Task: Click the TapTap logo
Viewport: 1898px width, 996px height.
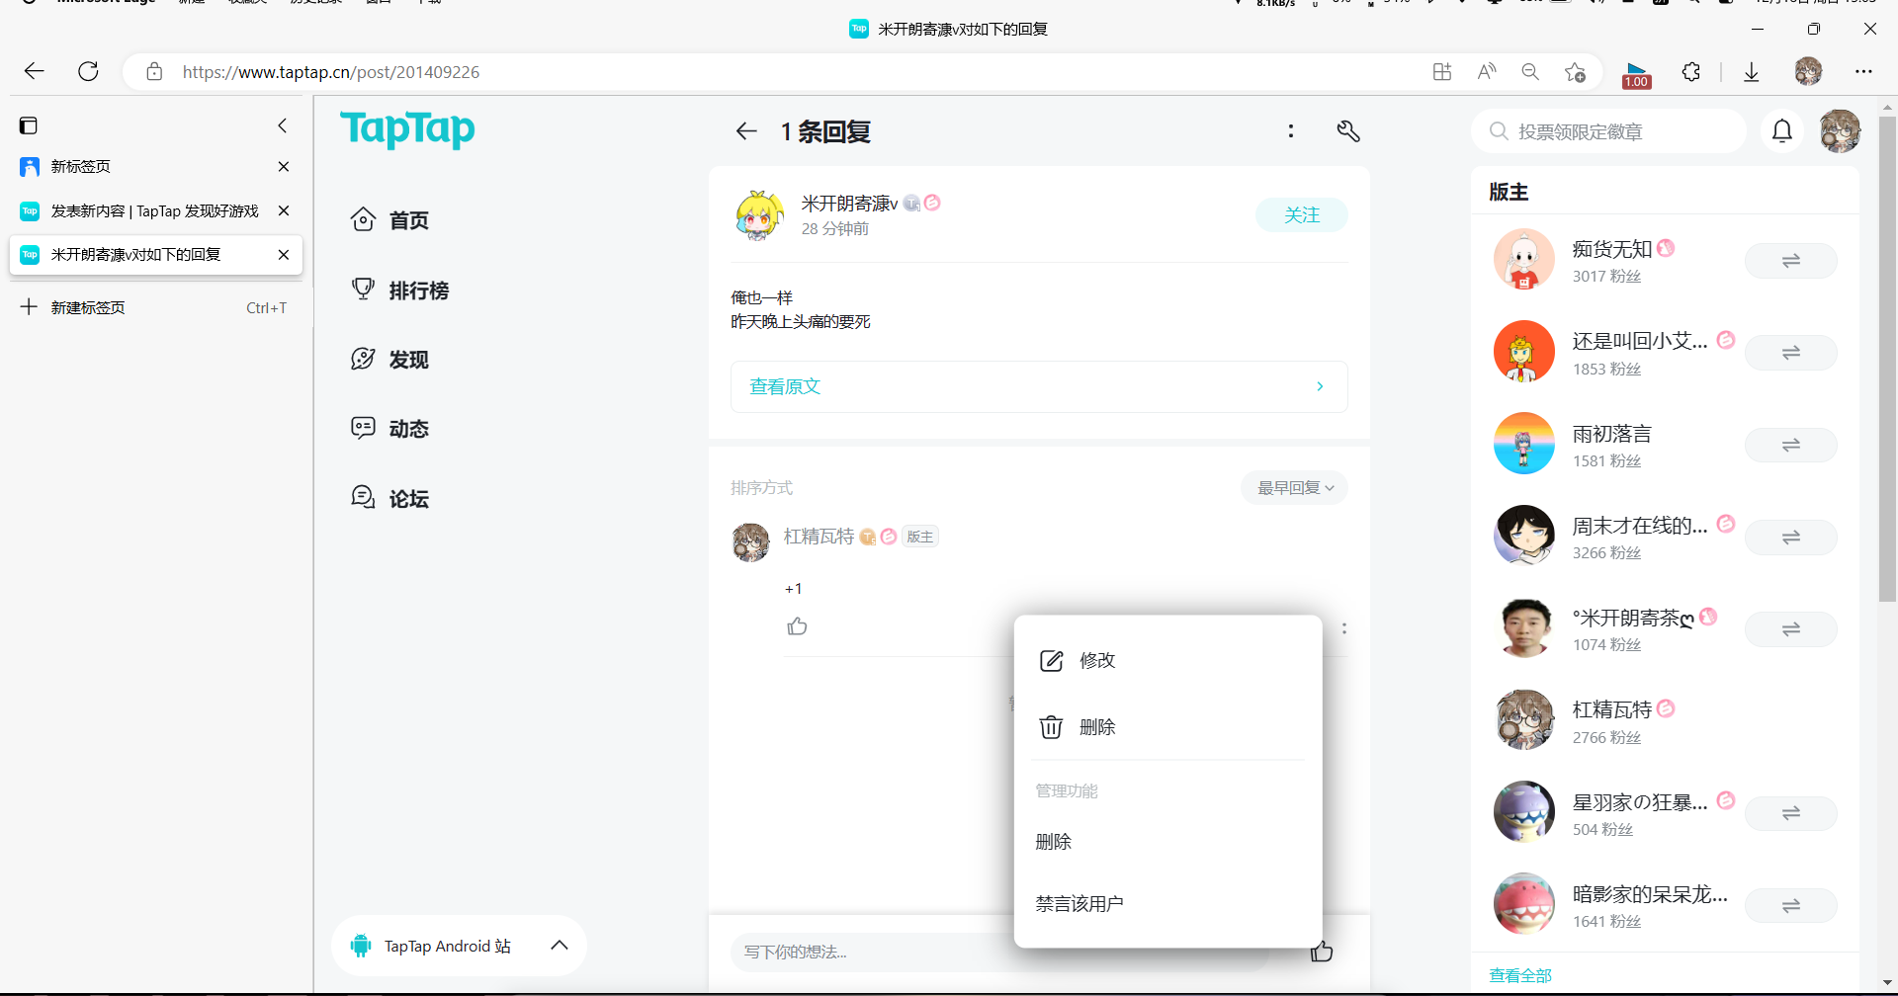Action: tap(407, 129)
